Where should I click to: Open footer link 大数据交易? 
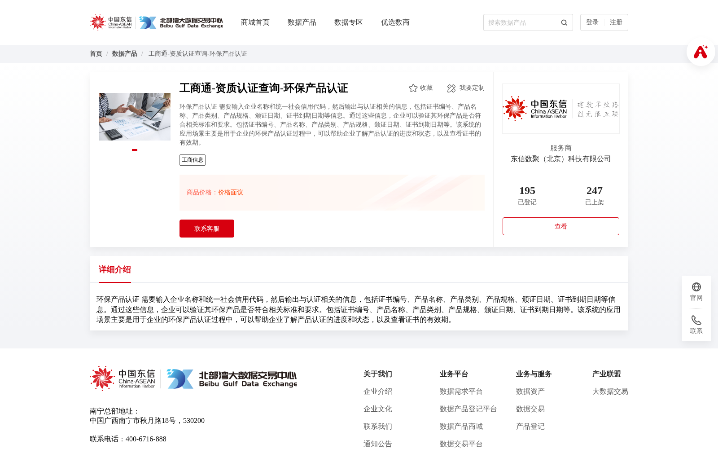[x=610, y=392]
